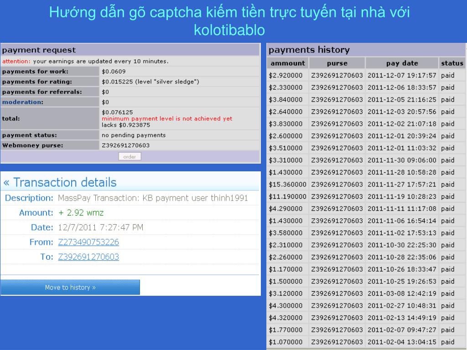467x350 pixels.
Task: Click the silver sledge rating payment value
Action: tap(150, 82)
